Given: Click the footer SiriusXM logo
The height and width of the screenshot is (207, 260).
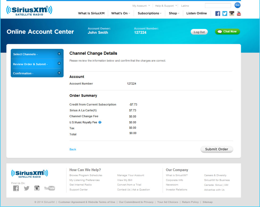Looking at the screenshot, I should pos(30,174).
